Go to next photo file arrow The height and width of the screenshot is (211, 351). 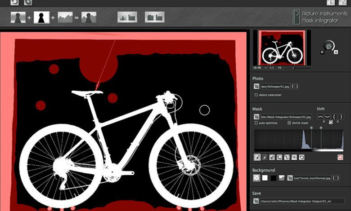297,86
